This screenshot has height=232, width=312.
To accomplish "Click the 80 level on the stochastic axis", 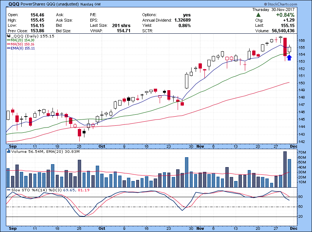I will coord(301,197).
